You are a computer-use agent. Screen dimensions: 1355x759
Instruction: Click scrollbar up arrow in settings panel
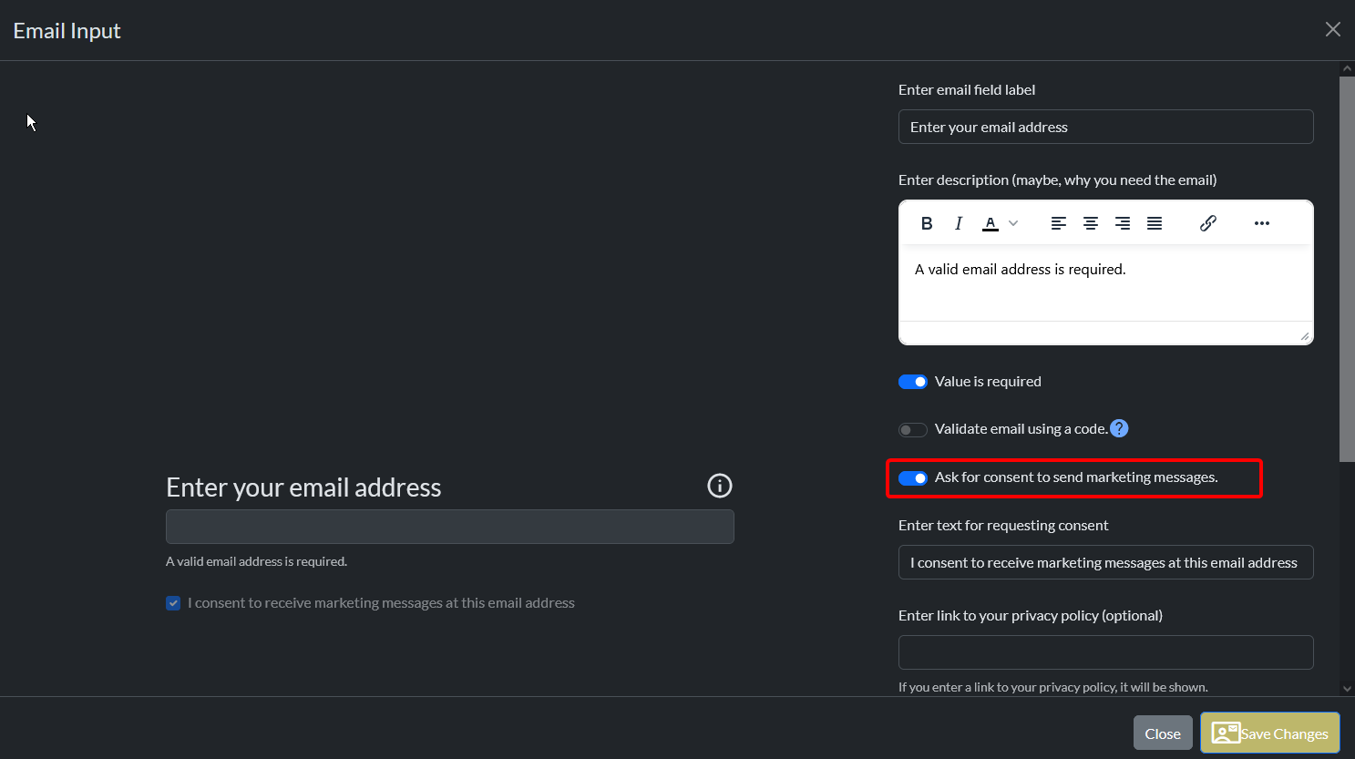[x=1347, y=68]
